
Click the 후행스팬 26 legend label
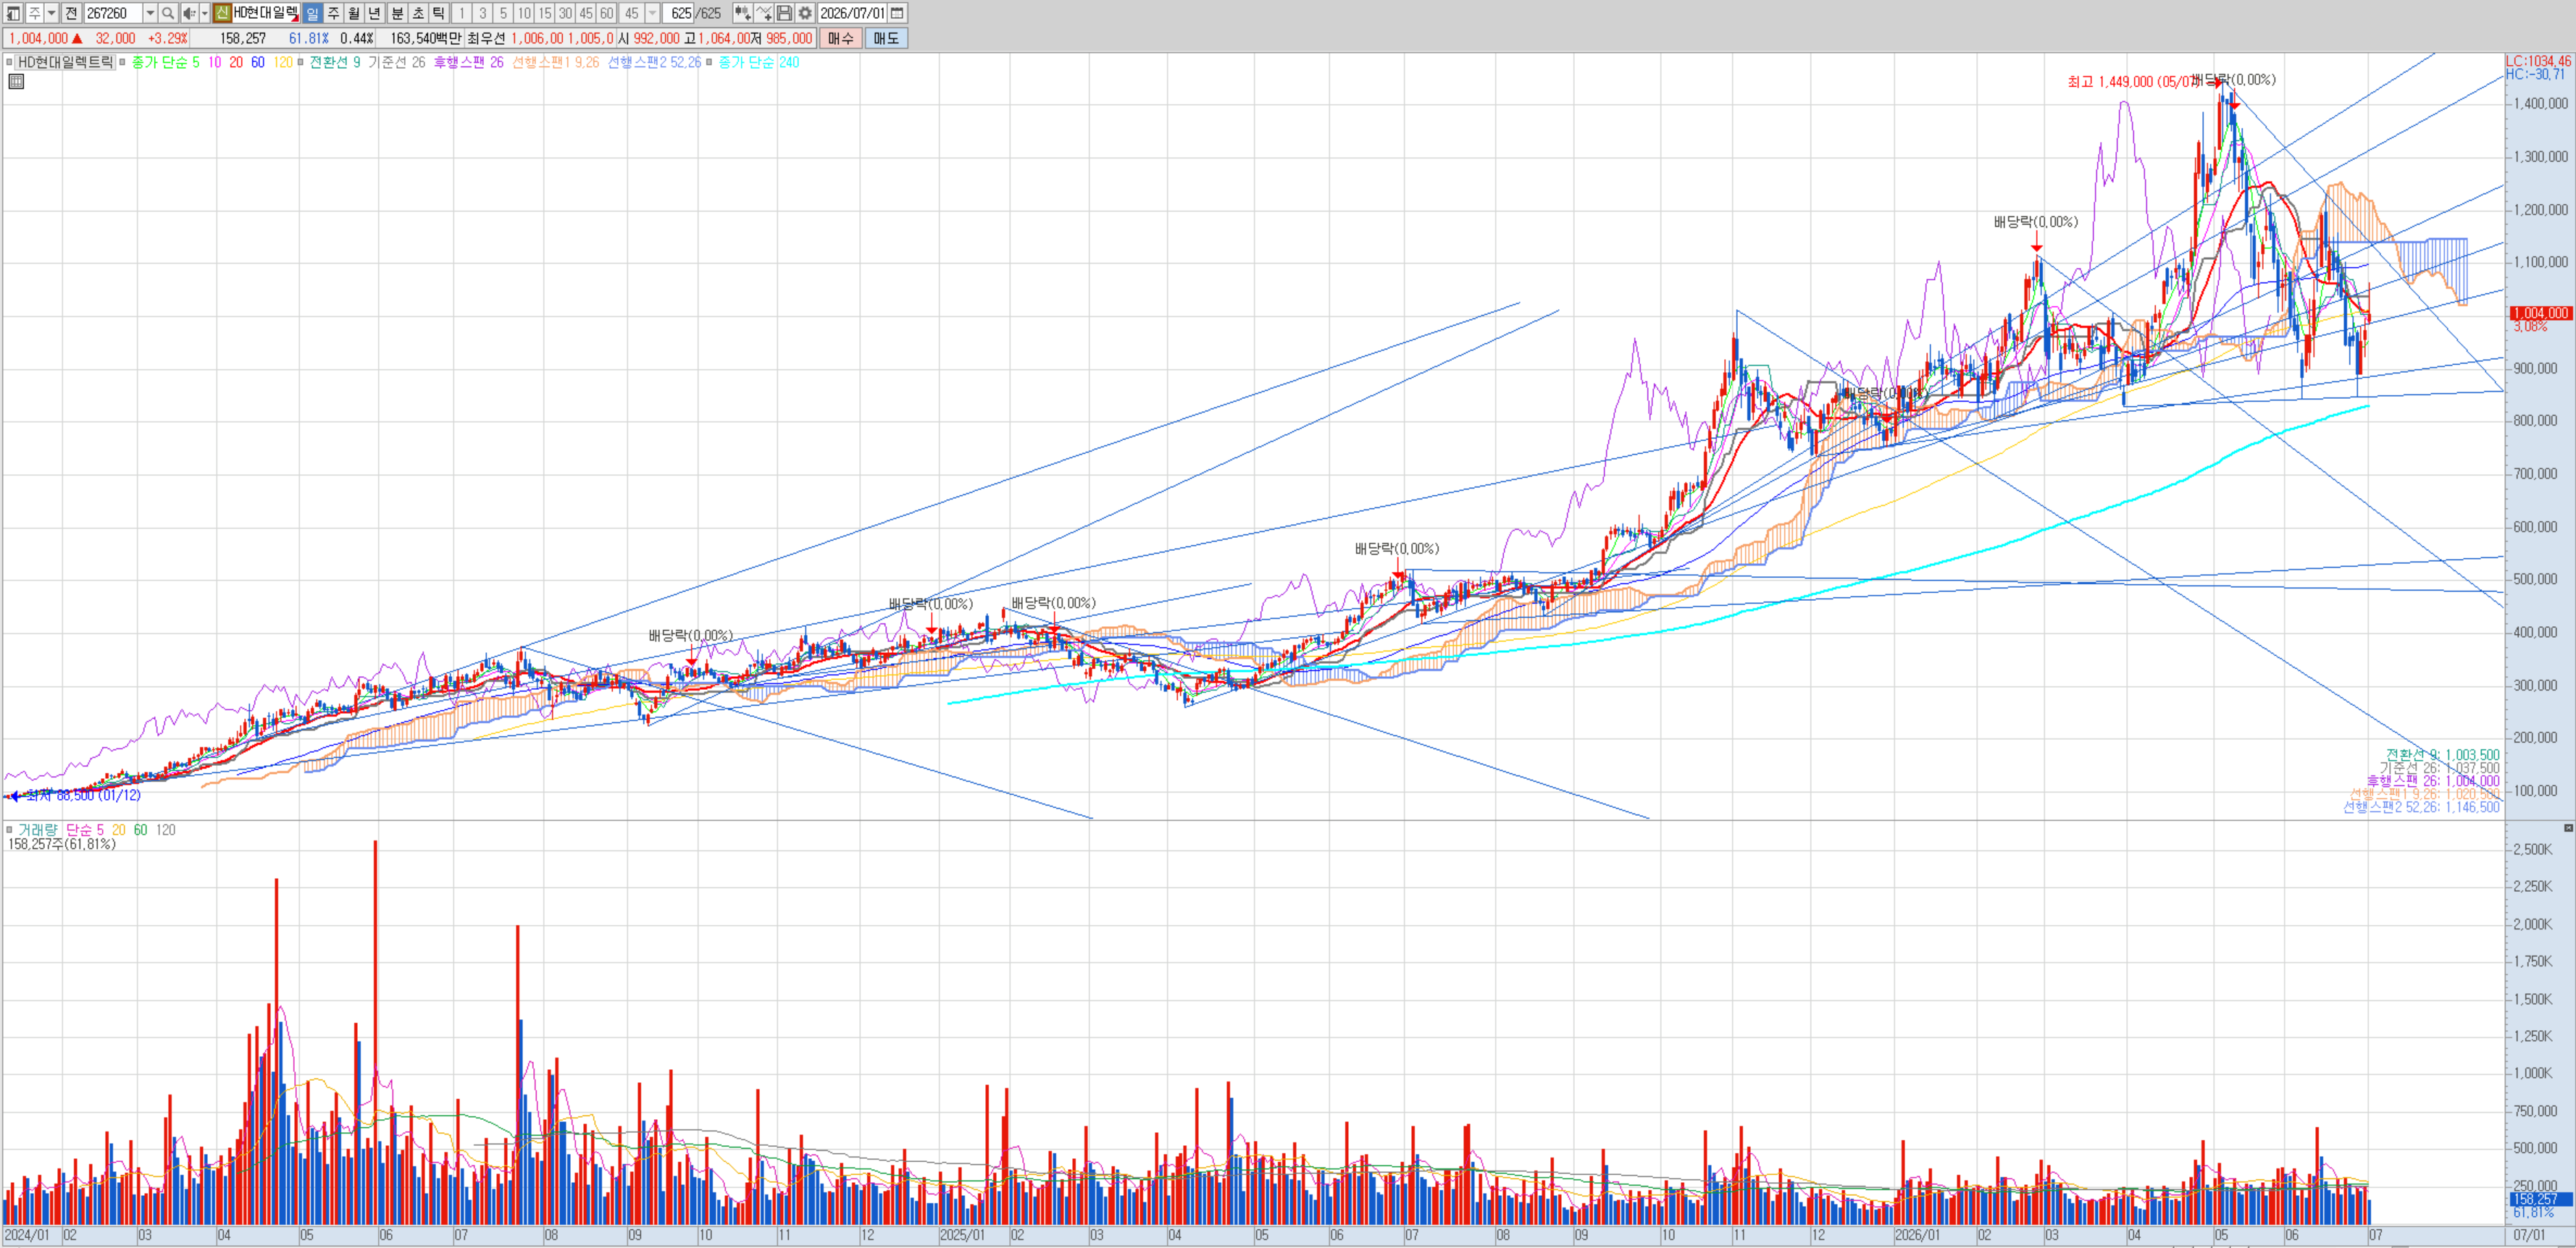click(x=469, y=62)
